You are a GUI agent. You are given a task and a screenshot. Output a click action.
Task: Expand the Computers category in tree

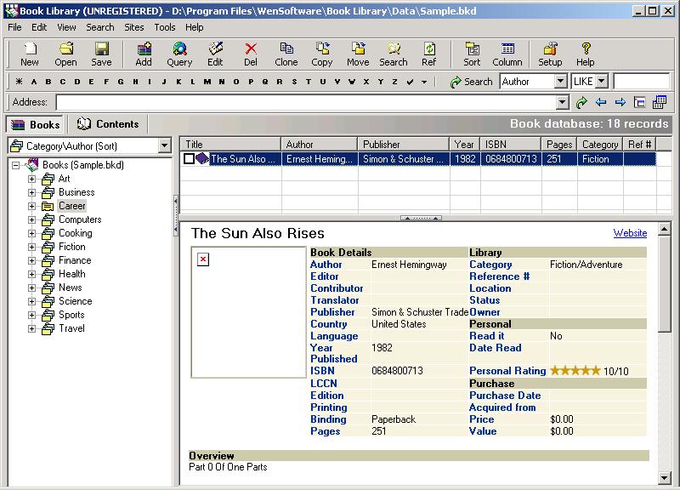[32, 219]
